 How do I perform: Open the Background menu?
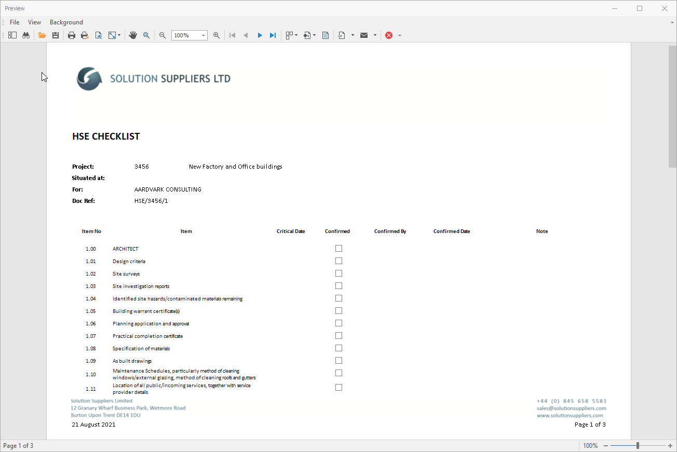[x=66, y=22]
